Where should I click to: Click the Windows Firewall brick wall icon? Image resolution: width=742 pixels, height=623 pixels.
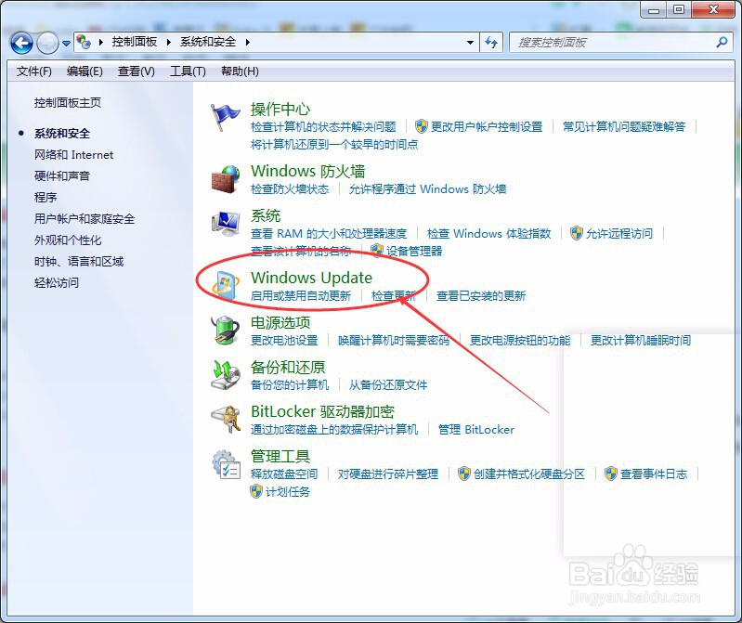[226, 179]
